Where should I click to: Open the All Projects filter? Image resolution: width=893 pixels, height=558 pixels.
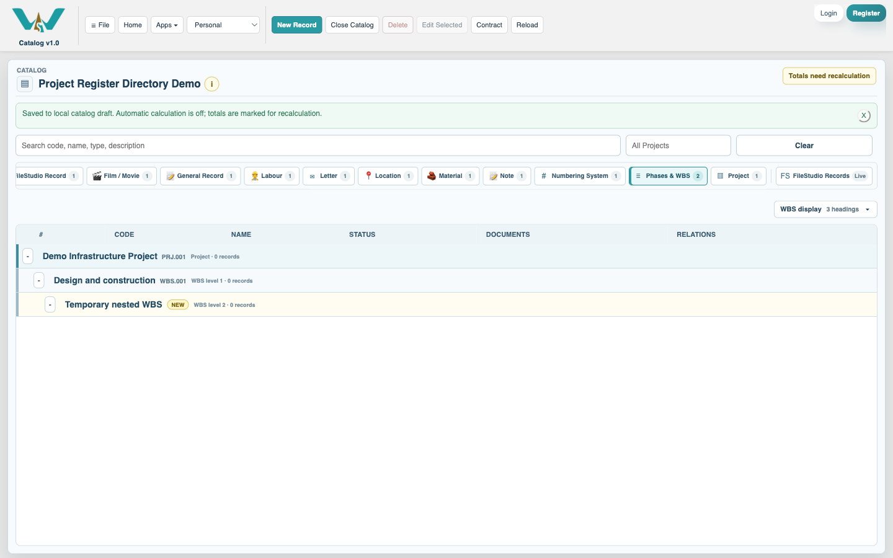pyautogui.click(x=678, y=146)
